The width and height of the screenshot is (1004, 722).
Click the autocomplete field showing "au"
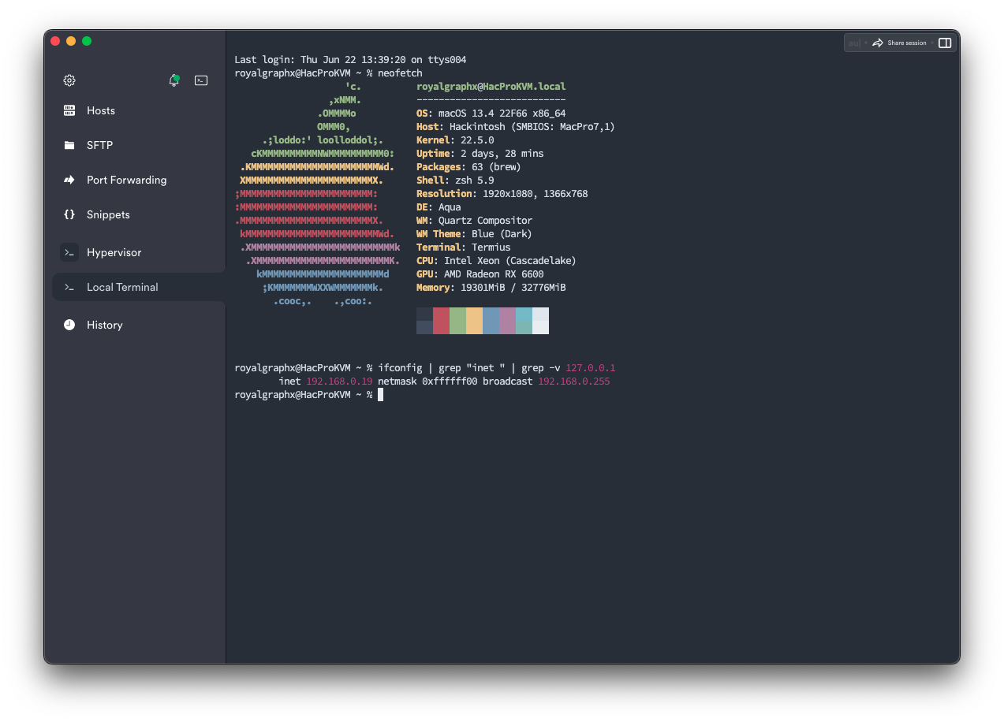pos(854,43)
